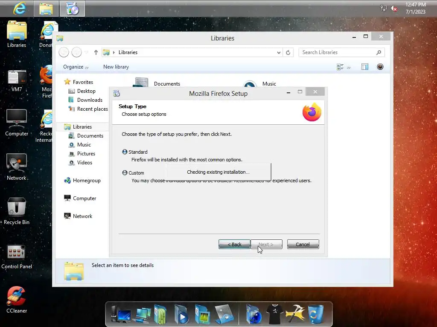Image resolution: width=437 pixels, height=327 pixels.
Task: Click New library in Libraries toolbar
Action: click(x=116, y=67)
